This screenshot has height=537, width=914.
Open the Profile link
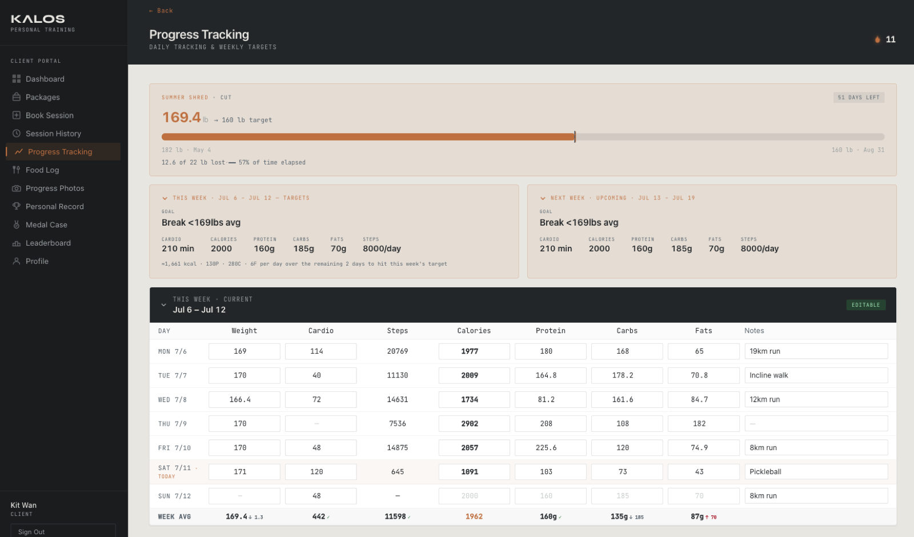[63, 262]
